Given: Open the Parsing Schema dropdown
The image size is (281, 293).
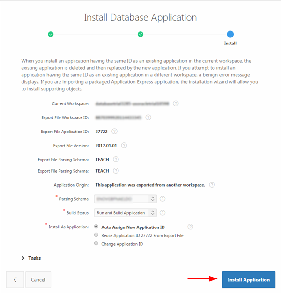Looking at the screenshot, I should coord(125,198).
